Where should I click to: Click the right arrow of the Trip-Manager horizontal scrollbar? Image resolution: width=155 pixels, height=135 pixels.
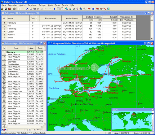(42, 126)
